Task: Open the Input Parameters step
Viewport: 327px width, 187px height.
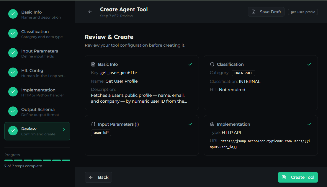Action: [37, 53]
